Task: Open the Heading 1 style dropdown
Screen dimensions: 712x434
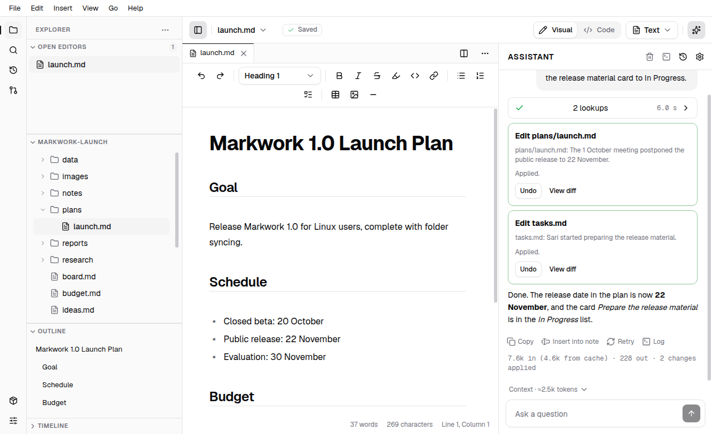Action: point(279,76)
